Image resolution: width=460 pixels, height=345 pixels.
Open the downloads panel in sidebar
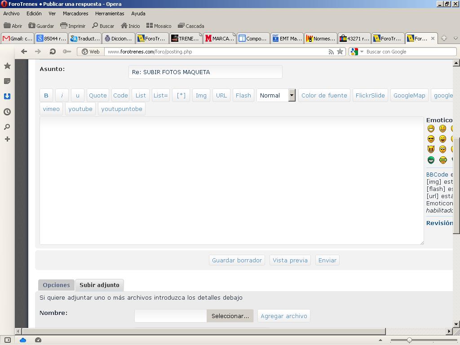[x=7, y=96]
